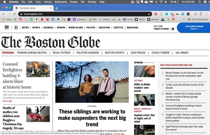The image size is (210, 135).
Task: Click the Bluetooth menu bar icon
Action: (x=156, y=2)
